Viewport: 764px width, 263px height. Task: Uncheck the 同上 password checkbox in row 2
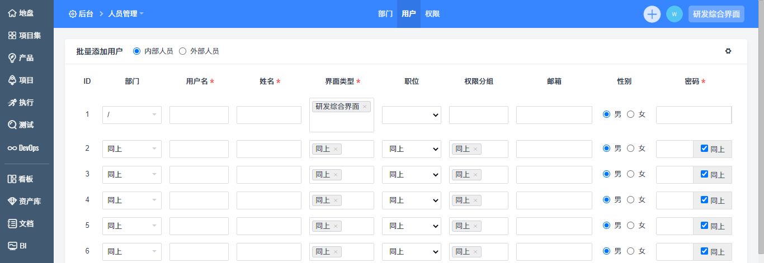click(x=704, y=149)
